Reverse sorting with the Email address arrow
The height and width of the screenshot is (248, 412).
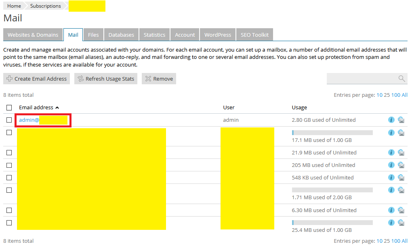click(57, 108)
